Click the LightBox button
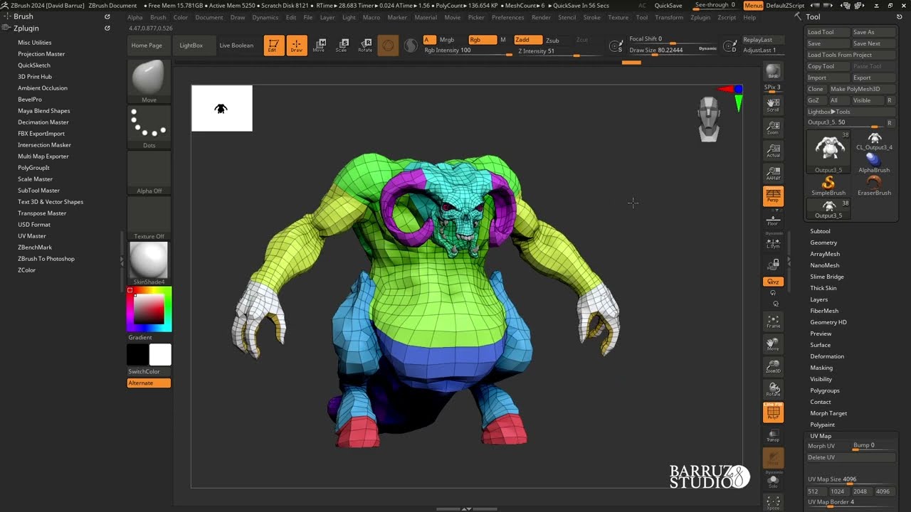Image resolution: width=911 pixels, height=512 pixels. pyautogui.click(x=191, y=46)
